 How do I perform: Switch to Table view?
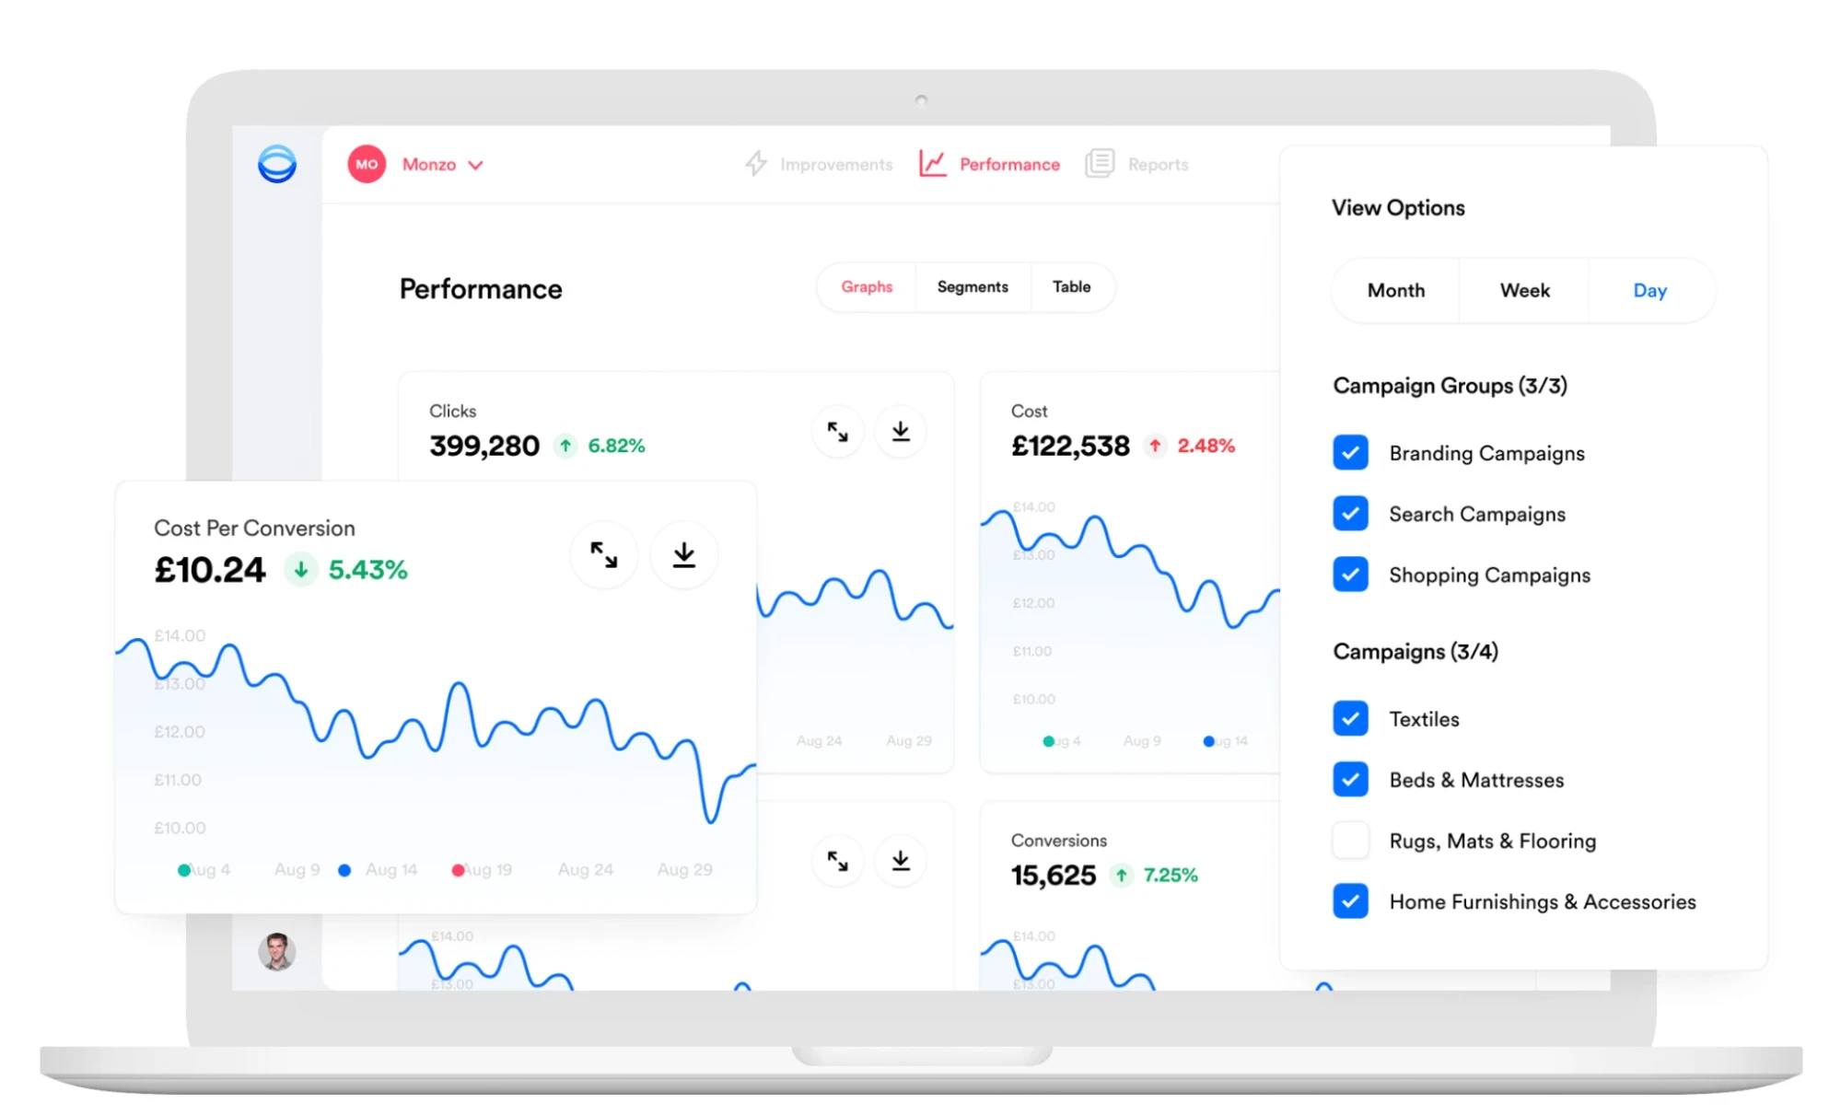click(x=1072, y=286)
